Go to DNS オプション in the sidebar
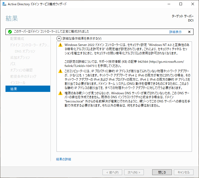Viewport: 199px width, 178px height. [25, 51]
